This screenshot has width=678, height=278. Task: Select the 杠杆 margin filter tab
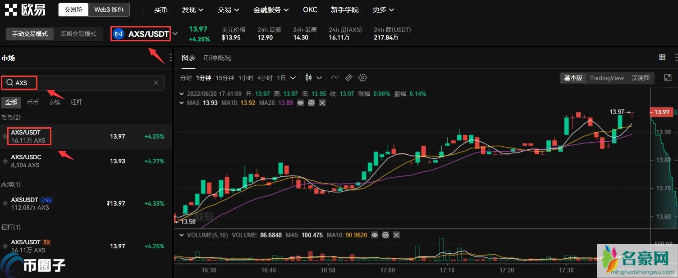point(77,102)
